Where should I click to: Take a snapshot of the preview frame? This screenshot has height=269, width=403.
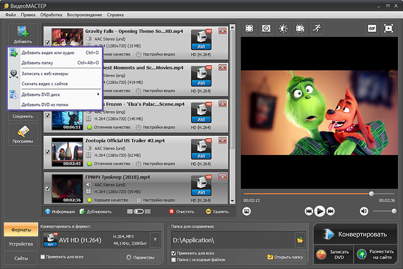point(247,211)
